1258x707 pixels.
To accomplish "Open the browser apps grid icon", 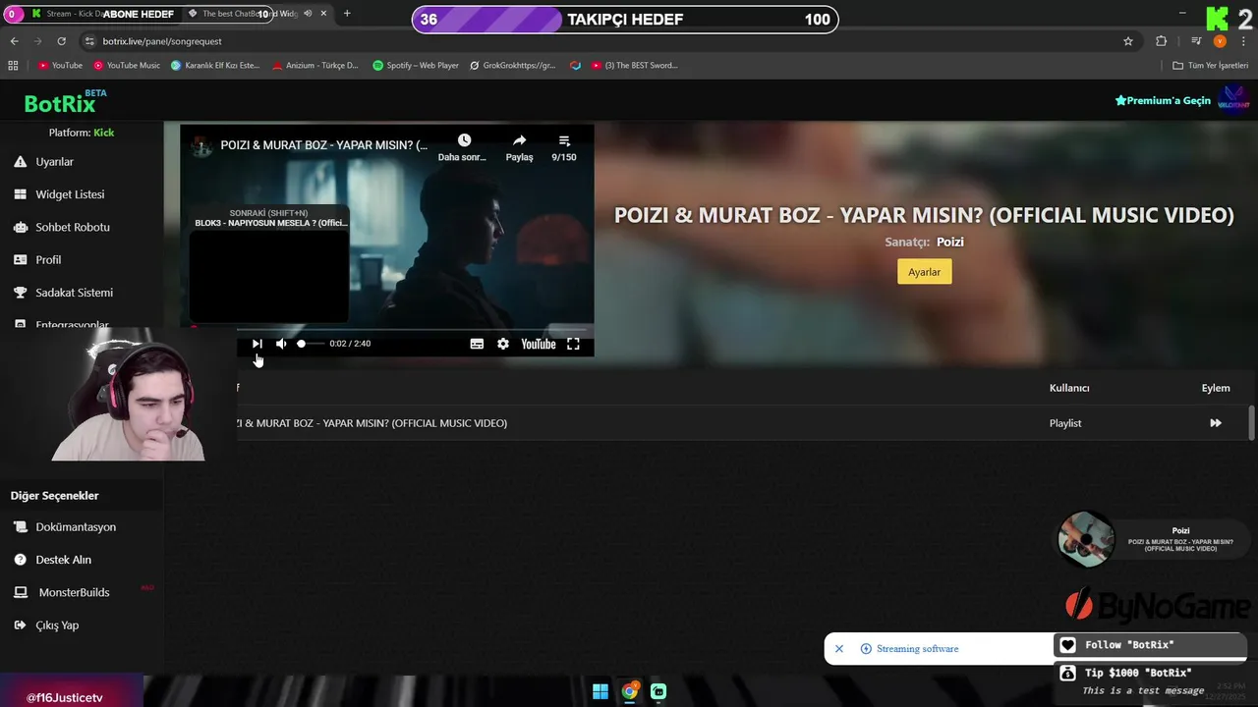I will click(13, 66).
